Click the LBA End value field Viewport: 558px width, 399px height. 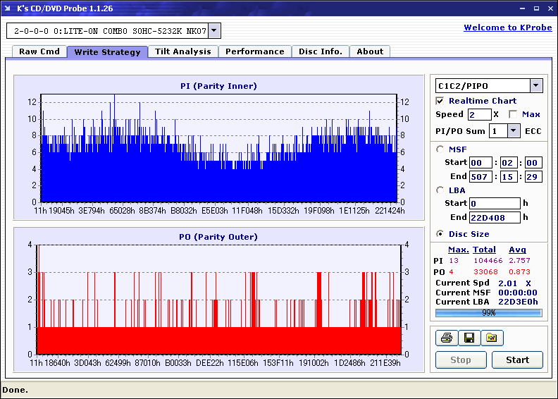[x=495, y=217]
